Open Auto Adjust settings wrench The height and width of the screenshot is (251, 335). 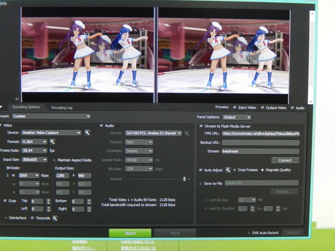point(228,170)
